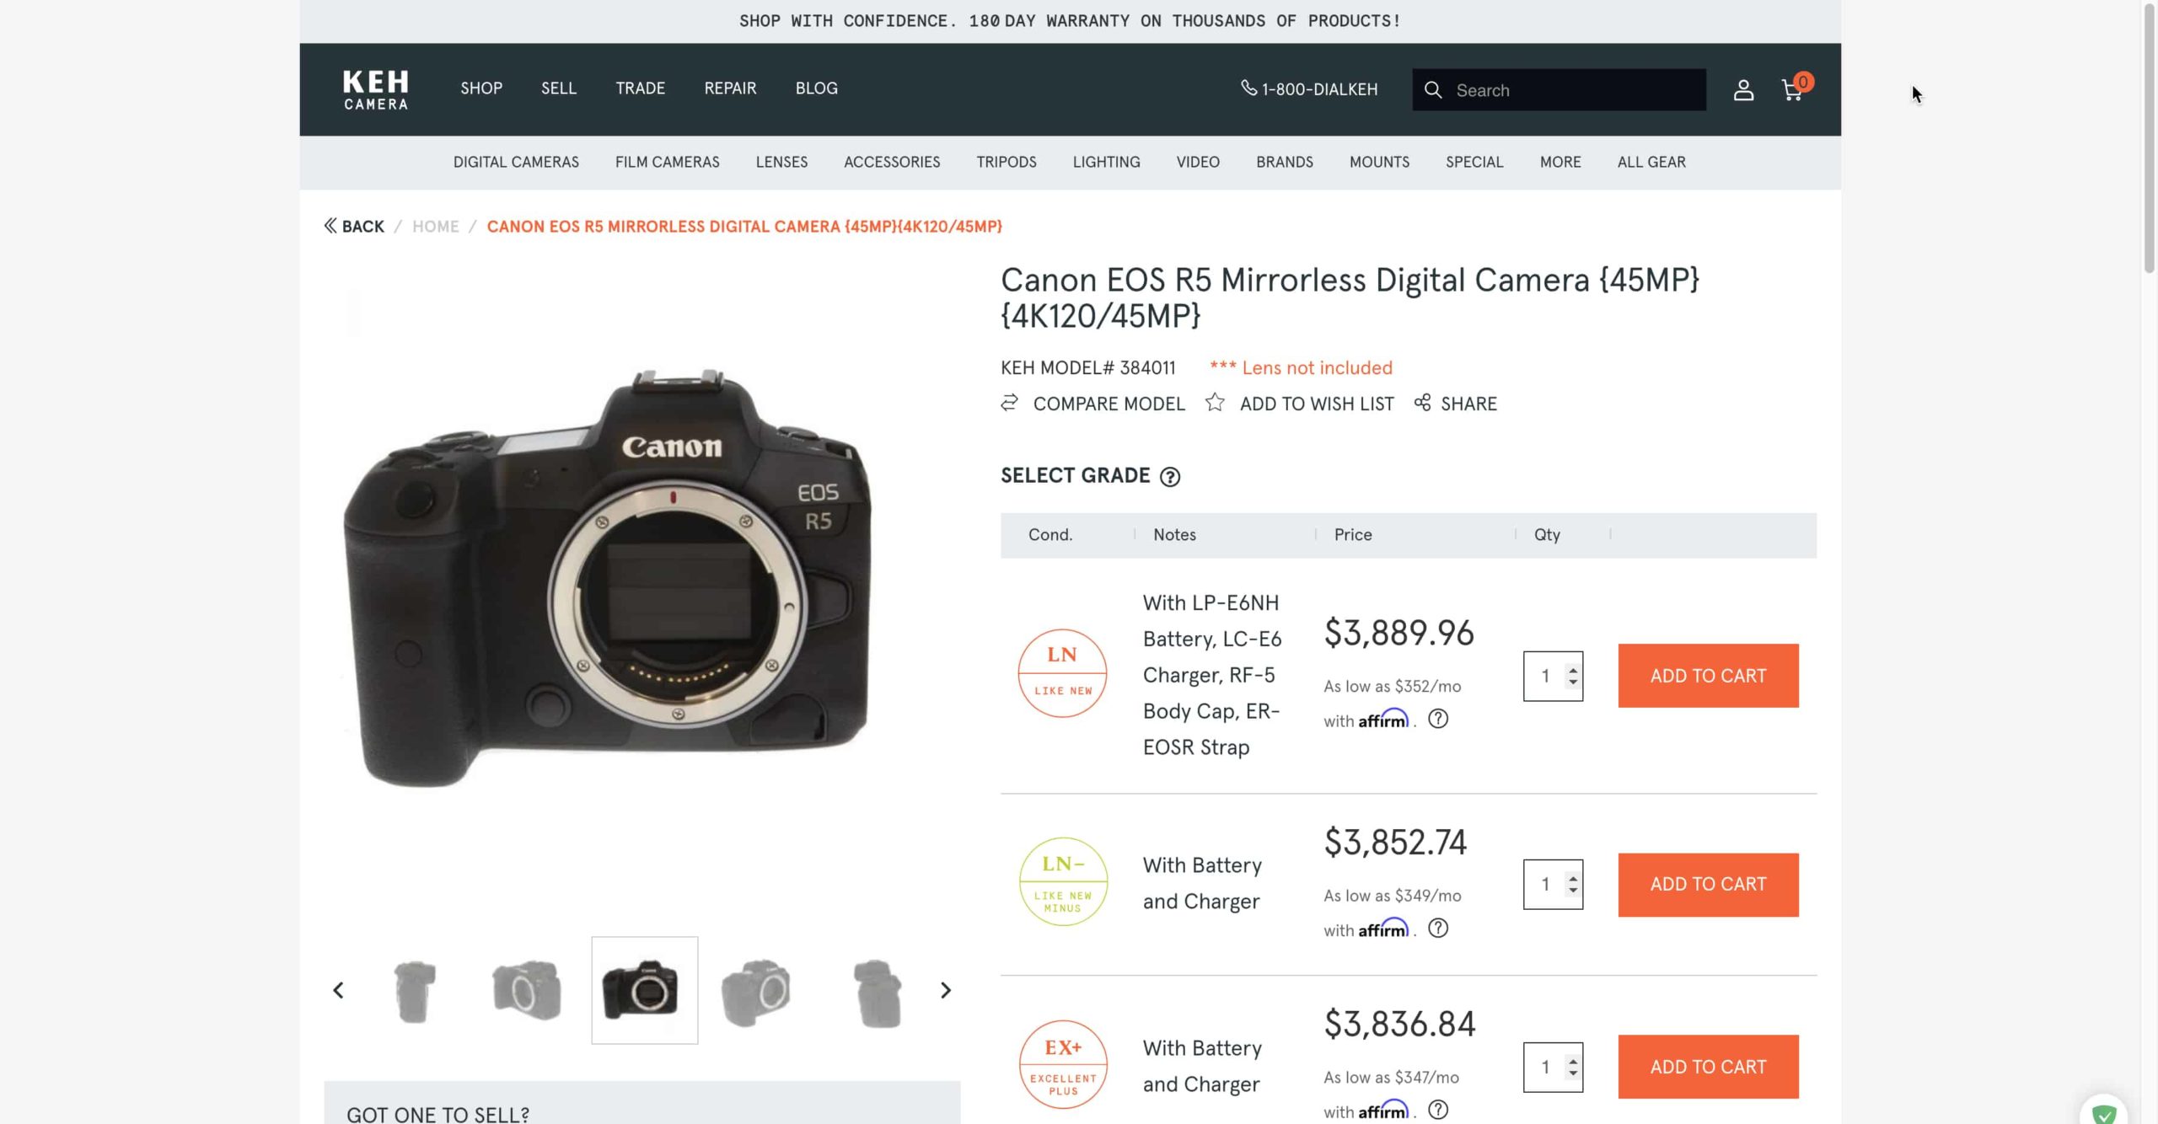Open the DIGITAL CAMERAS menu
Viewport: 2158px width, 1124px height.
(x=515, y=162)
